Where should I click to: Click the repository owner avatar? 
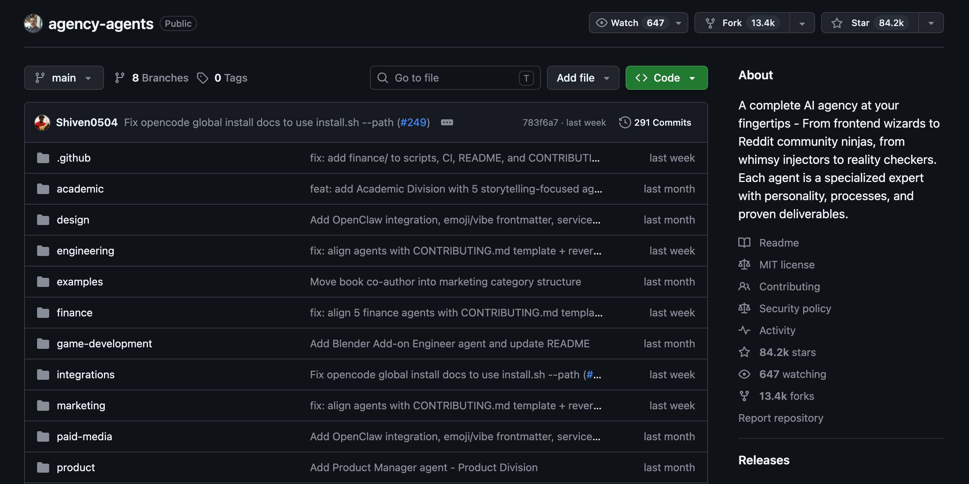click(x=33, y=23)
